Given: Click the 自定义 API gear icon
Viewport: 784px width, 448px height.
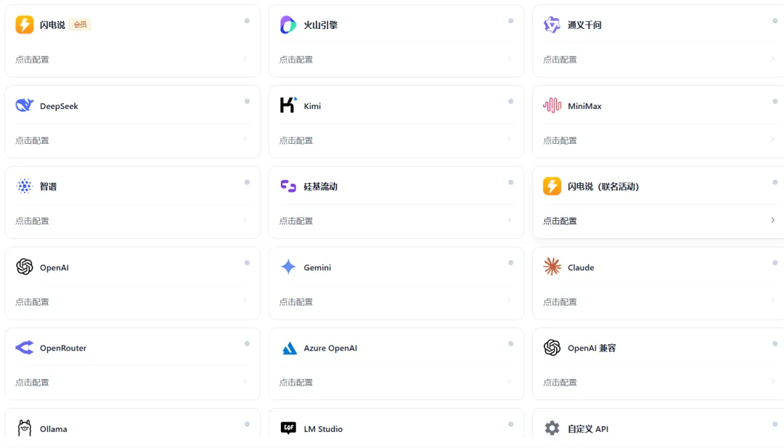Looking at the screenshot, I should pos(552,428).
